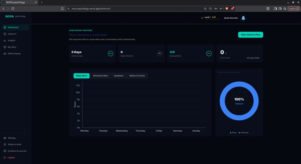Go to Insights in the sidebar
The width and height of the screenshot is (301, 164).
(15, 40)
